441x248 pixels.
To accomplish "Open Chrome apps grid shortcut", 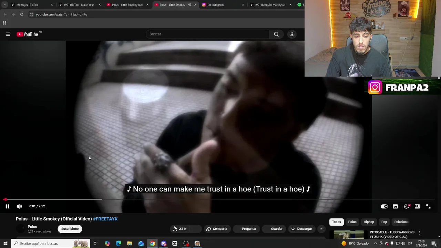I will point(4,23).
